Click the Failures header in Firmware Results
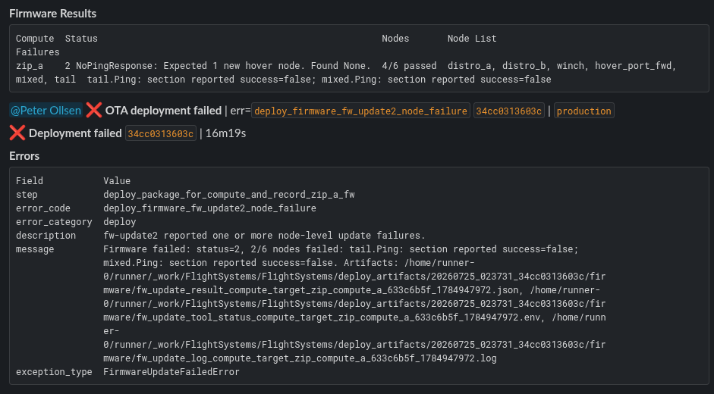The width and height of the screenshot is (714, 394). (37, 52)
